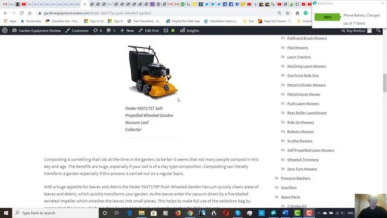Open the 5 comments admin bar item

coord(111,31)
